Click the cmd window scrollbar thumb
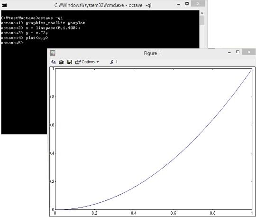 (202, 20)
